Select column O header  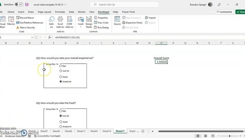click(161, 43)
